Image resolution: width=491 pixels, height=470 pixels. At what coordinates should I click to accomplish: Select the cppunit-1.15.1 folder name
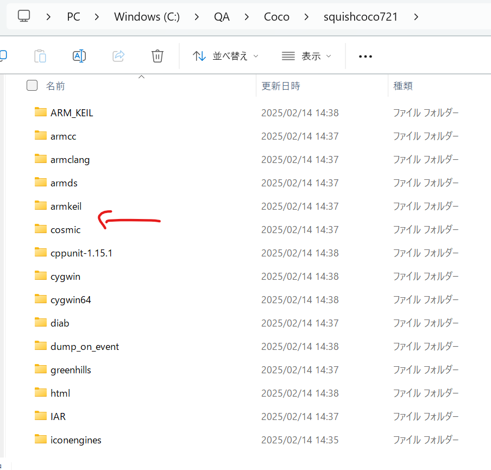click(x=81, y=253)
